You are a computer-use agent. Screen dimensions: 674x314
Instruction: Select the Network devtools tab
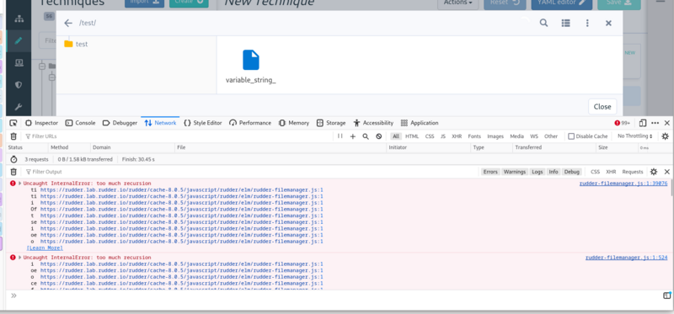[160, 123]
